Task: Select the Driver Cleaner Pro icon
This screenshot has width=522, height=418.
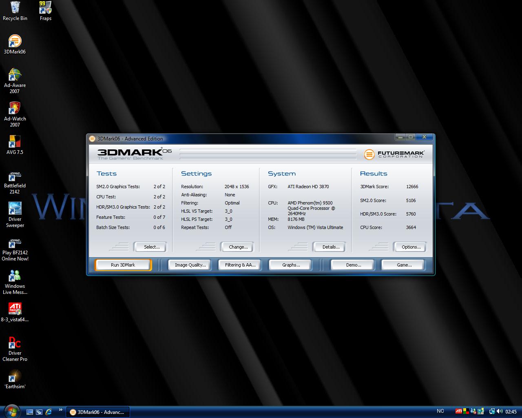Action: [15, 349]
